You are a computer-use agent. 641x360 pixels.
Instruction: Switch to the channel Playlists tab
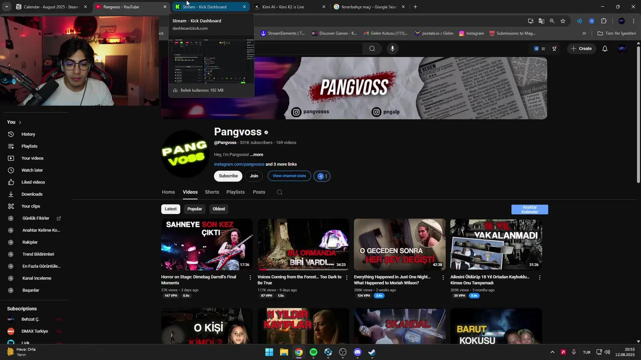coord(235,192)
